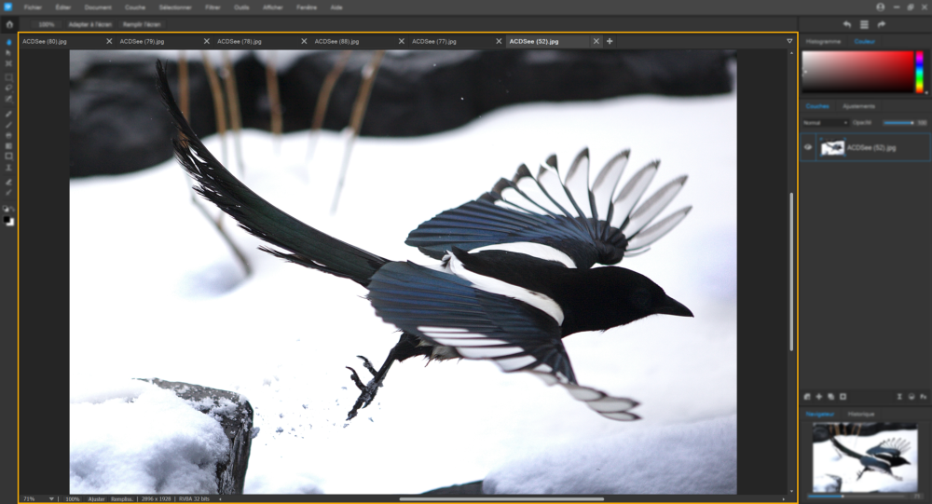Select the gradient tool in the toolbox

click(x=8, y=145)
